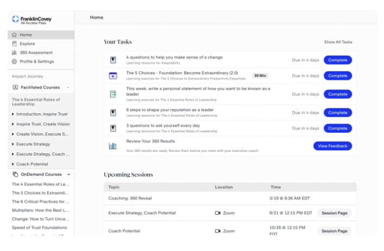Click the Home house icon in sidebar
This screenshot has width=384, height=251.
15,35
